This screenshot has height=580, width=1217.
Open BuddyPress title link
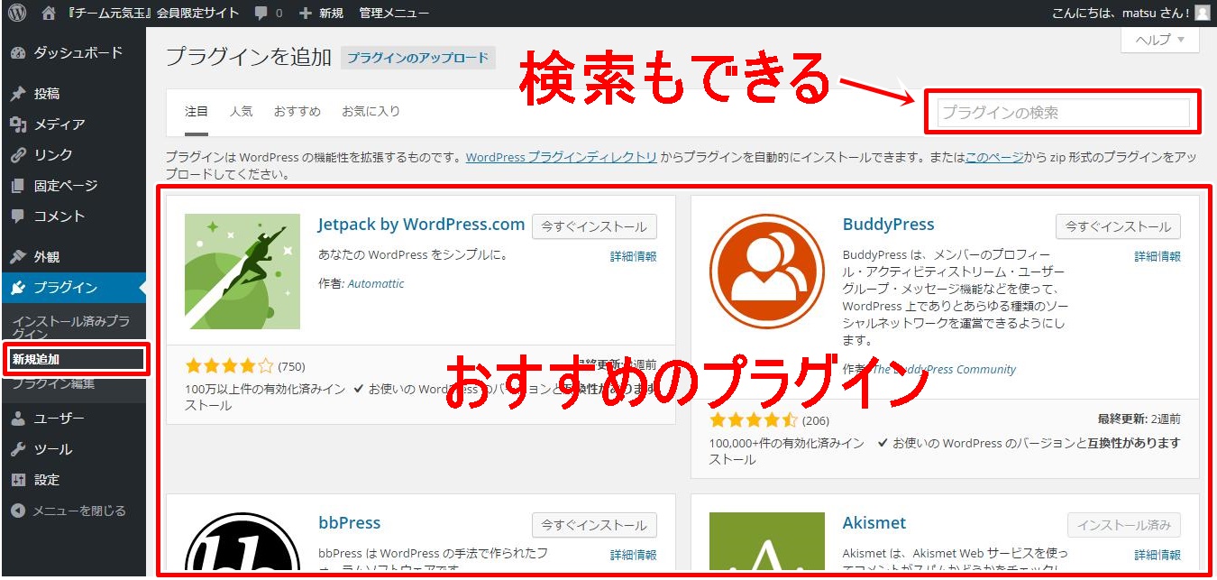pyautogui.click(x=889, y=225)
